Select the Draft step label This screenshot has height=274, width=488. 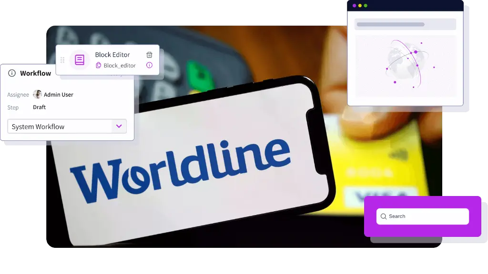pyautogui.click(x=39, y=107)
